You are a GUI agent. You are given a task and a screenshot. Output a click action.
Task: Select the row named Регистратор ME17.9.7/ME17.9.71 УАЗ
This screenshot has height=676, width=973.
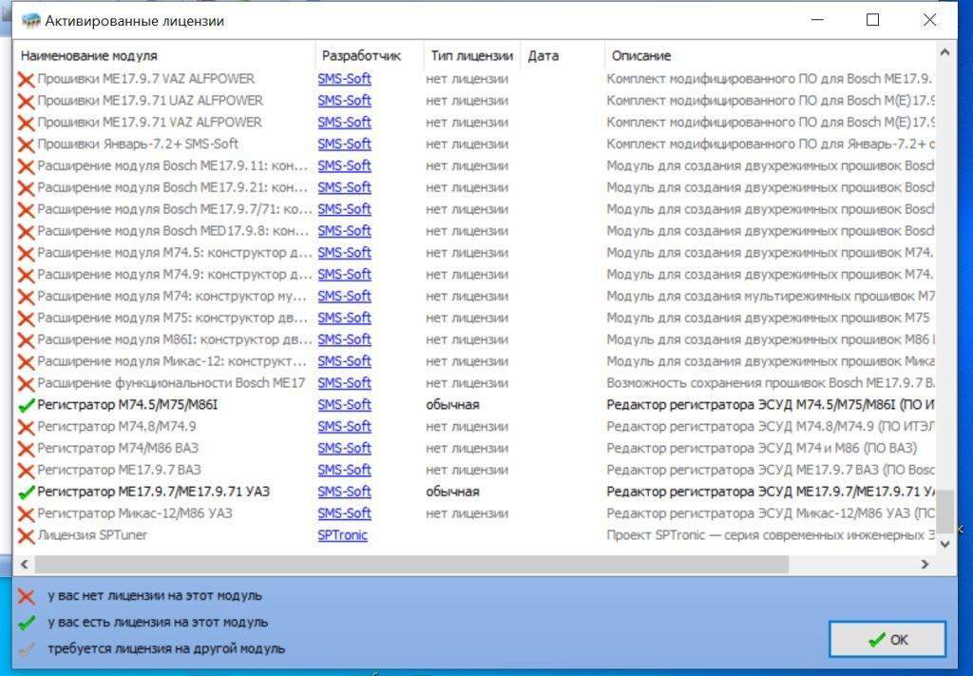(475, 492)
